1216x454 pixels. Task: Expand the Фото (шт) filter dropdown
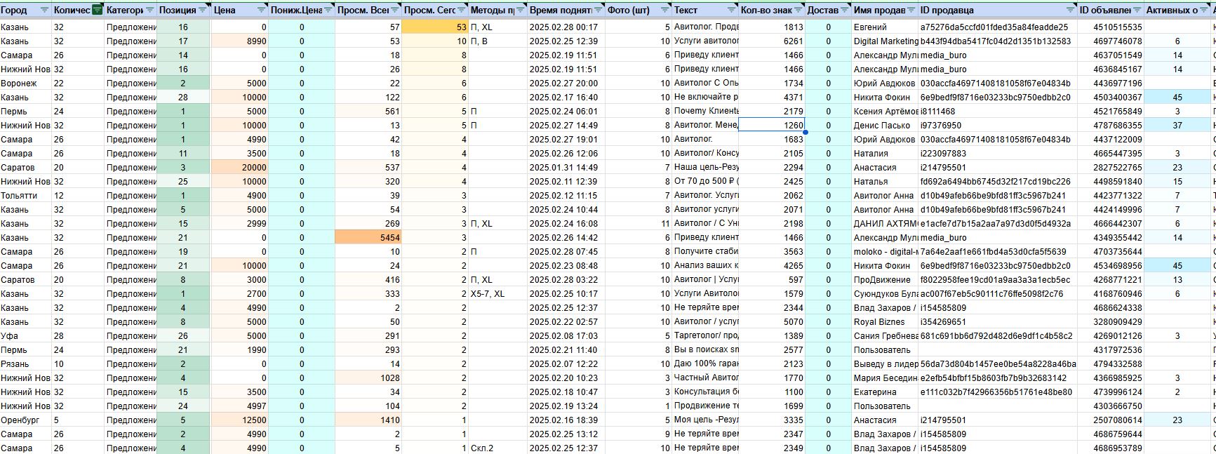pyautogui.click(x=664, y=10)
